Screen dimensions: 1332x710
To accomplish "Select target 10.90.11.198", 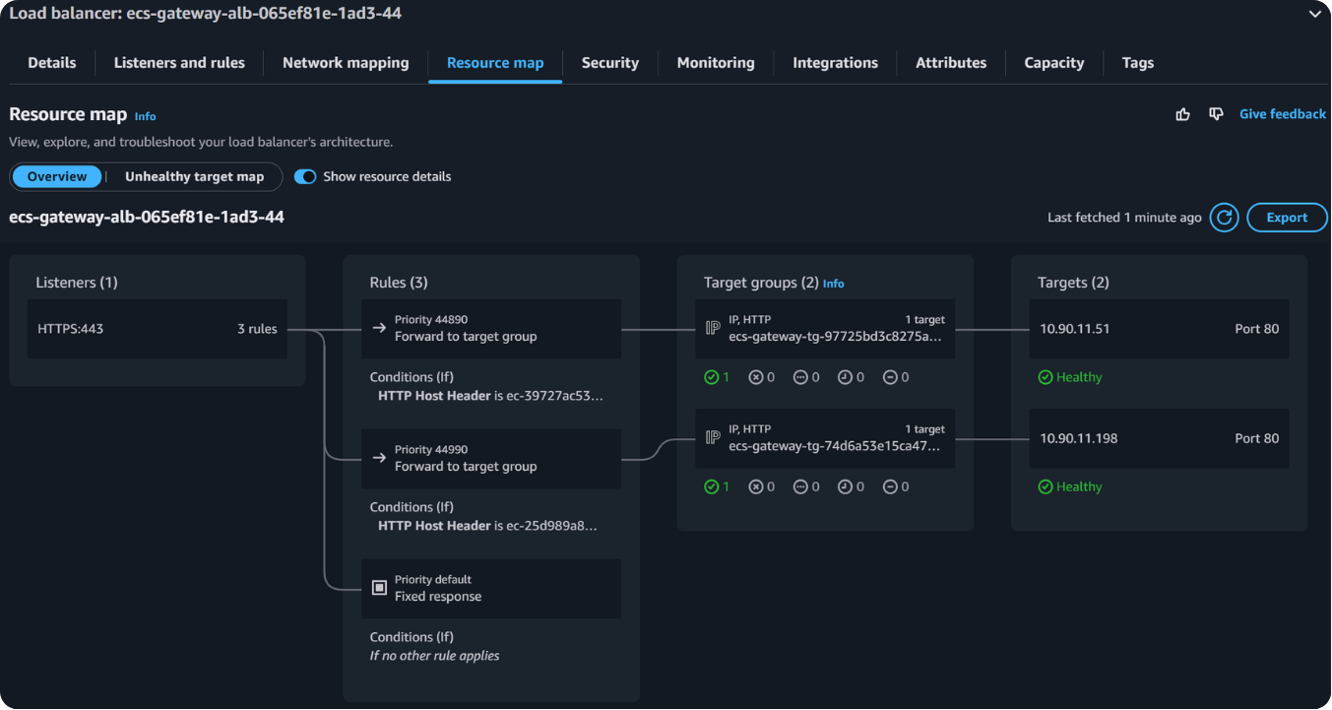I will click(1160, 438).
